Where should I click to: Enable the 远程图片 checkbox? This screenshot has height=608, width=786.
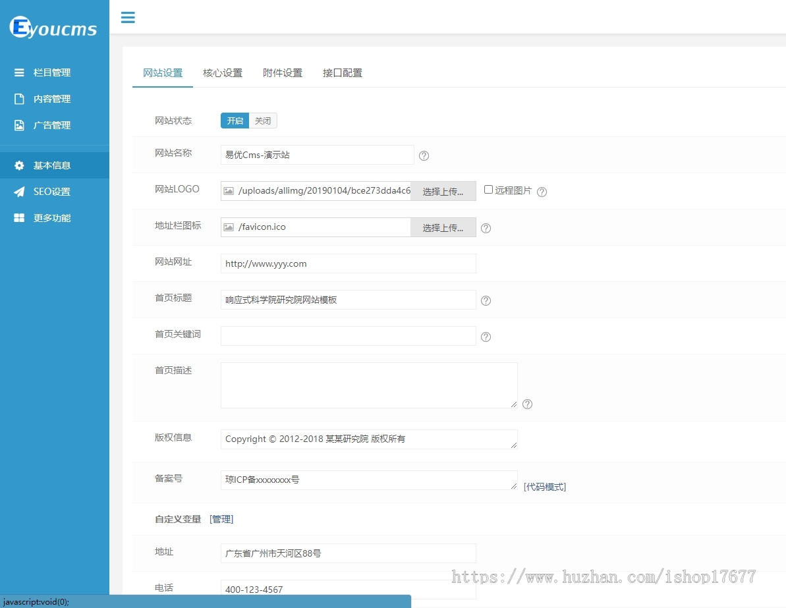click(488, 190)
